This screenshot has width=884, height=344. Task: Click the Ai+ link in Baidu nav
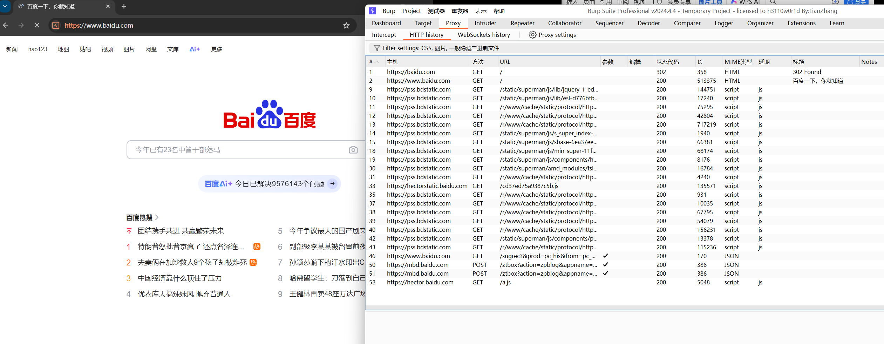point(195,49)
